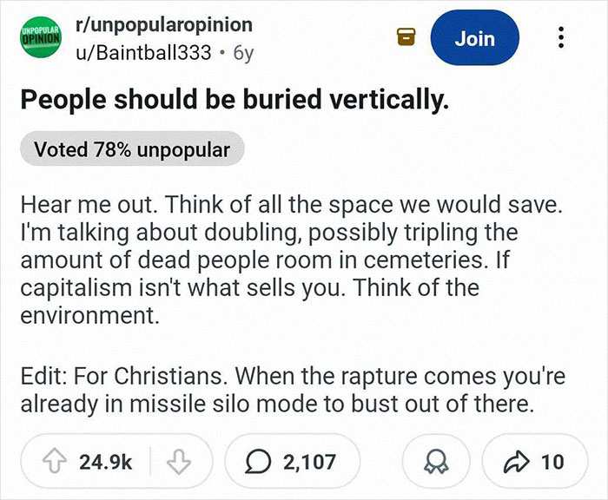This screenshot has width=608, height=500.
Task: Click the share arrow icon
Action: (x=521, y=462)
